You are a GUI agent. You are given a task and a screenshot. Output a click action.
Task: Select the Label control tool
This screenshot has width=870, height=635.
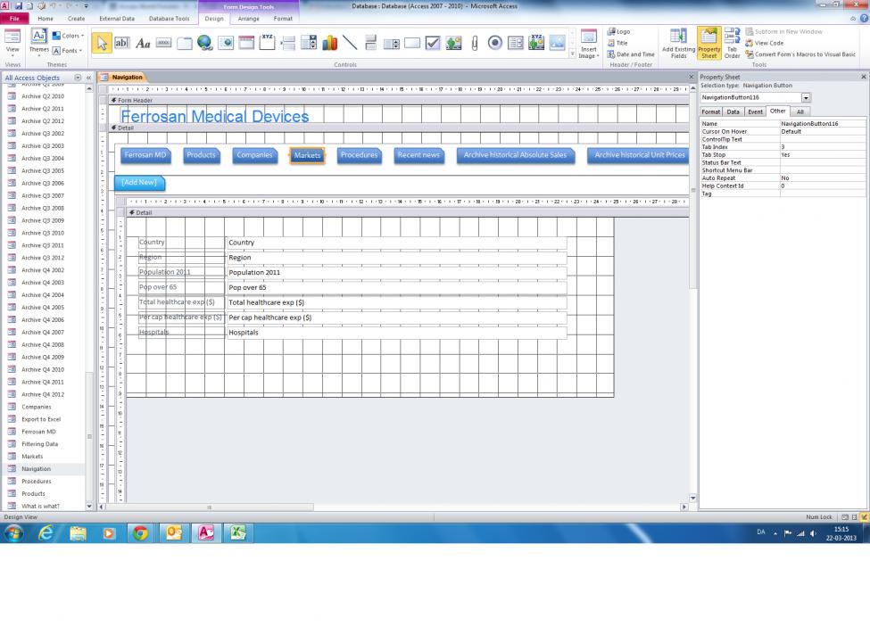click(x=143, y=44)
